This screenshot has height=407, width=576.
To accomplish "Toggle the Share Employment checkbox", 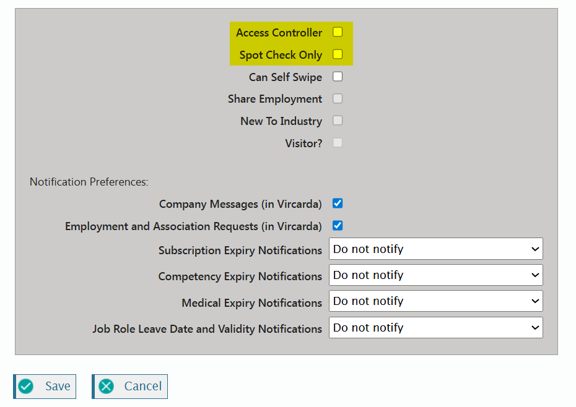I will click(338, 99).
